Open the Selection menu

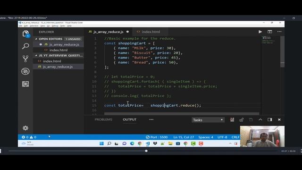34,26
